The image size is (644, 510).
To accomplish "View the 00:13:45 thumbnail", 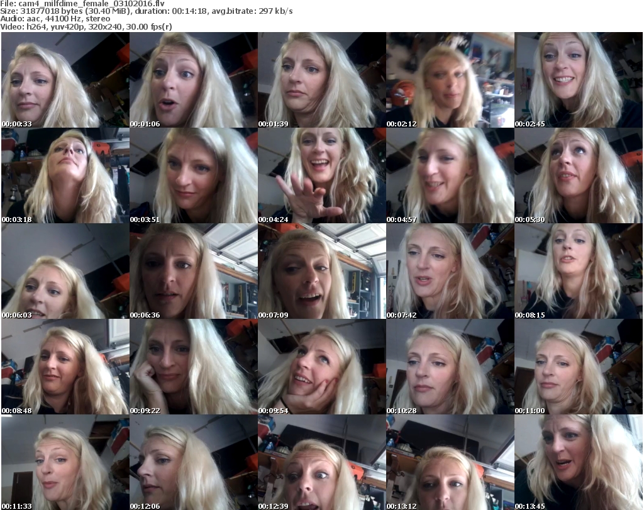I will click(x=579, y=462).
